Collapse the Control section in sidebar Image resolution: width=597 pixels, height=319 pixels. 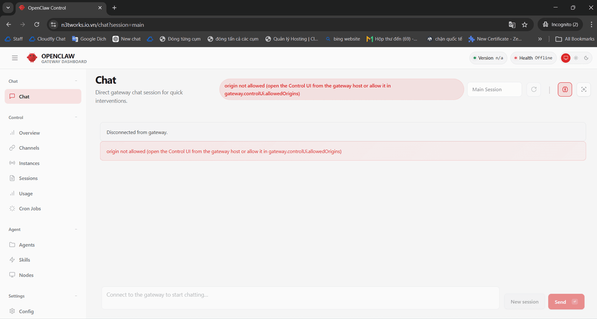(76, 117)
